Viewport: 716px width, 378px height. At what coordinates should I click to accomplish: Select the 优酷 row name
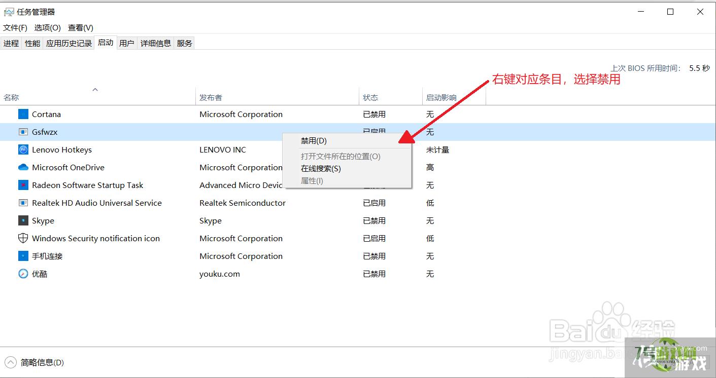[x=40, y=274]
